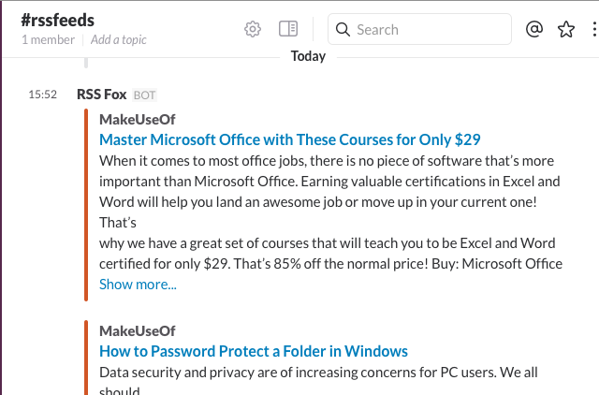This screenshot has width=599, height=395.
Task: Click the 15:52 message timestamp
Action: pyautogui.click(x=43, y=95)
